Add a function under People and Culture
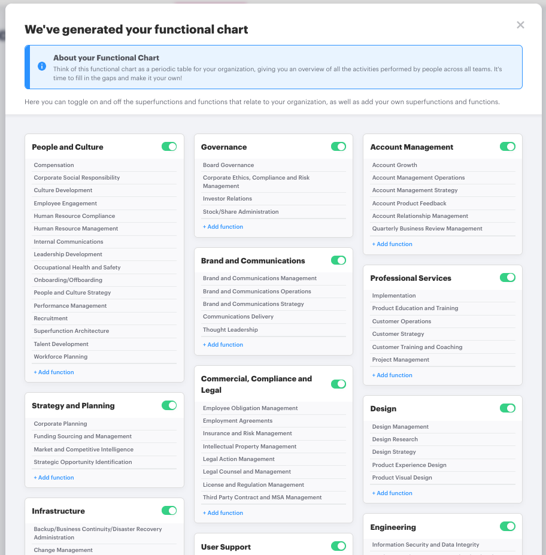Viewport: 546px width, 555px height. coord(53,372)
